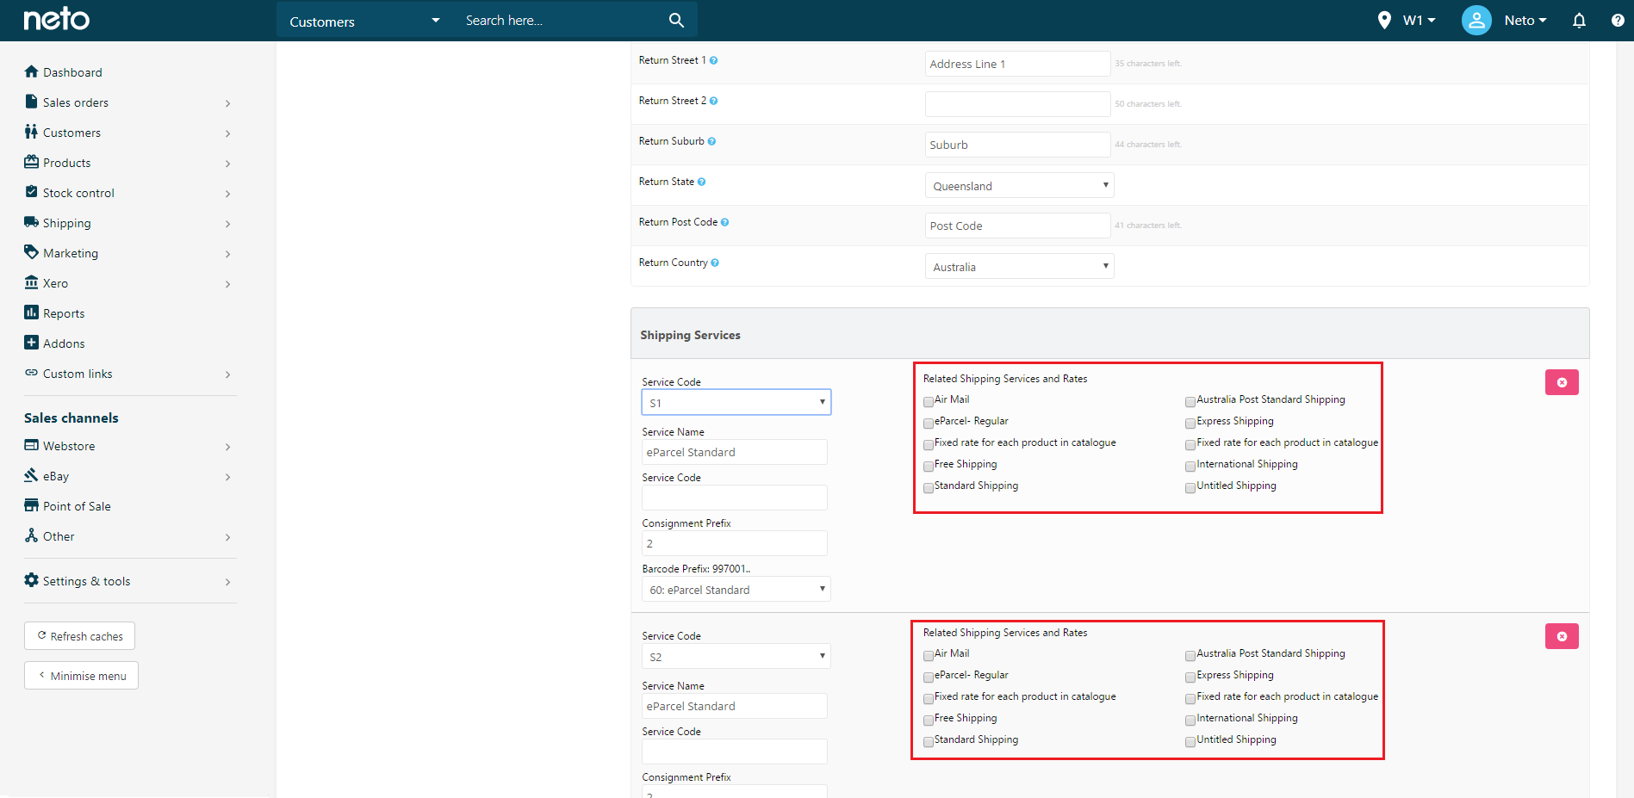Click the S1 Consignment Prefix field
Screen dimensions: 1634x798
pyautogui.click(x=735, y=543)
